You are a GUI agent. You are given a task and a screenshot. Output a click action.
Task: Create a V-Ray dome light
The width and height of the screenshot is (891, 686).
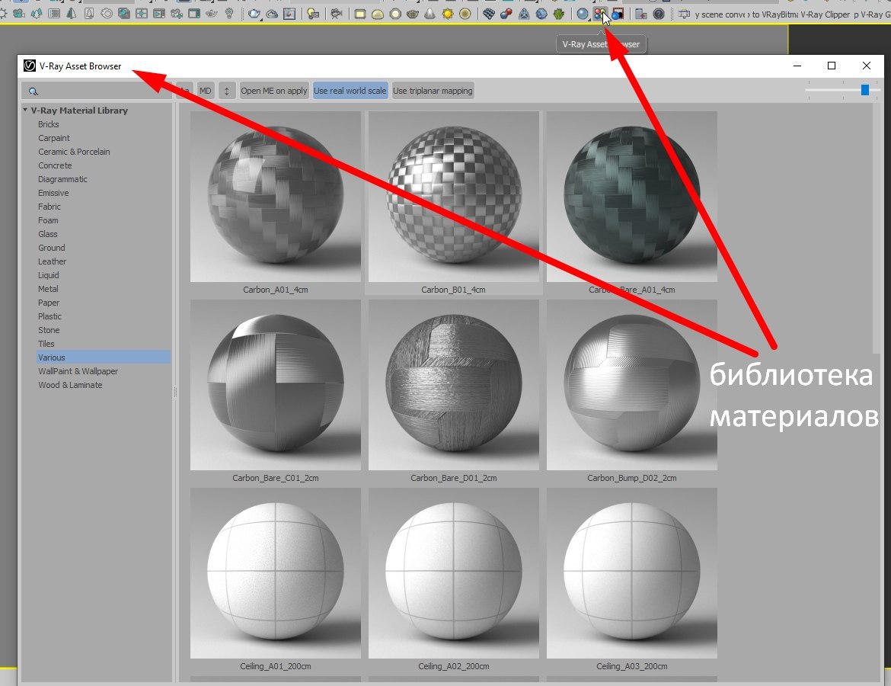[x=377, y=14]
